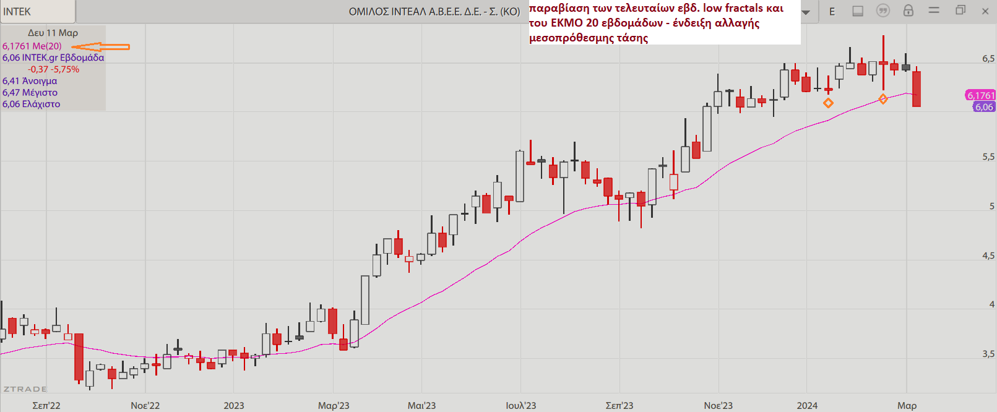Click the restore window icon
Image resolution: width=997 pixels, height=412 pixels.
pos(960,10)
